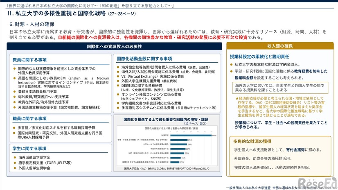Viewport: 338px width, 190px height.
Task: Click the bullet '海外教員/研究者招へい支援予算'
Action: [x=43, y=97]
